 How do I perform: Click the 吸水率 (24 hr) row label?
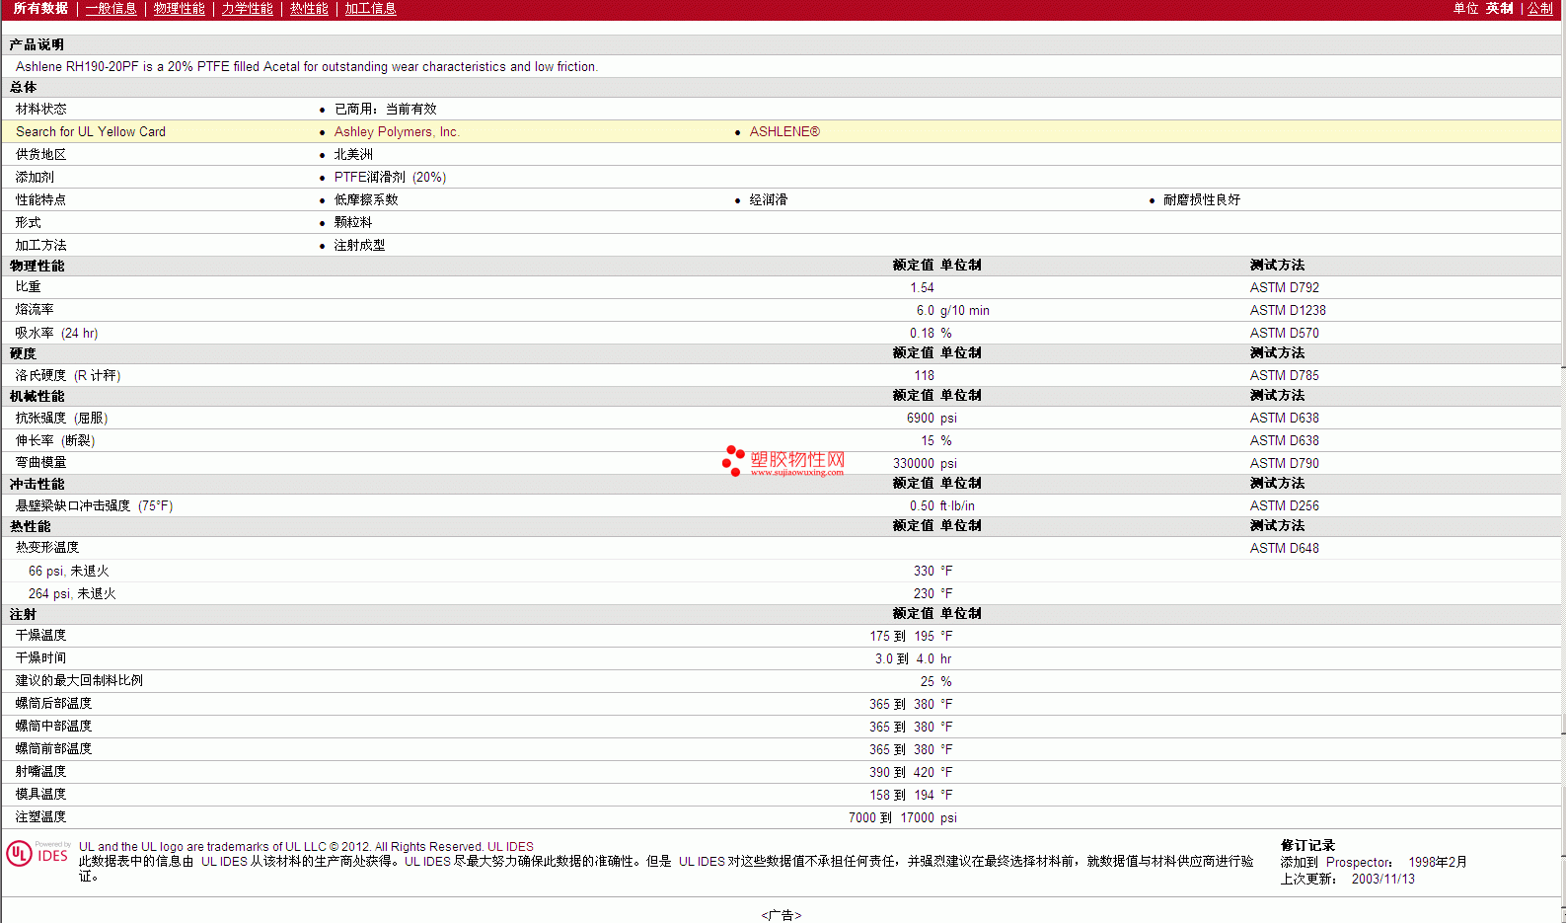point(57,334)
